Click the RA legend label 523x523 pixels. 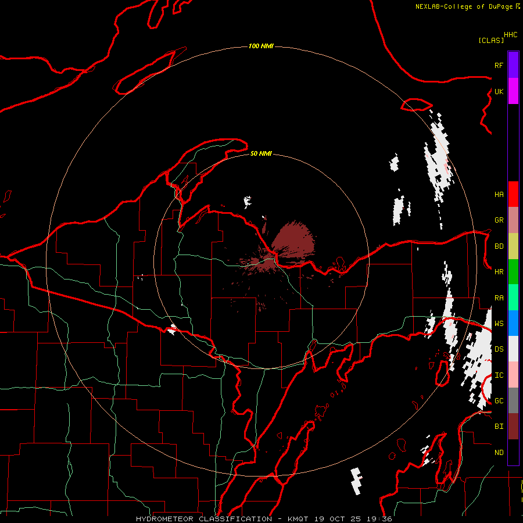tap(499, 298)
